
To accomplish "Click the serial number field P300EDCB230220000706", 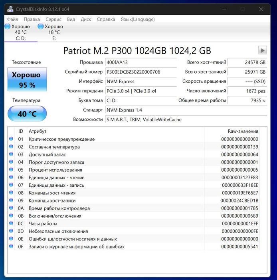I will 141,72.
